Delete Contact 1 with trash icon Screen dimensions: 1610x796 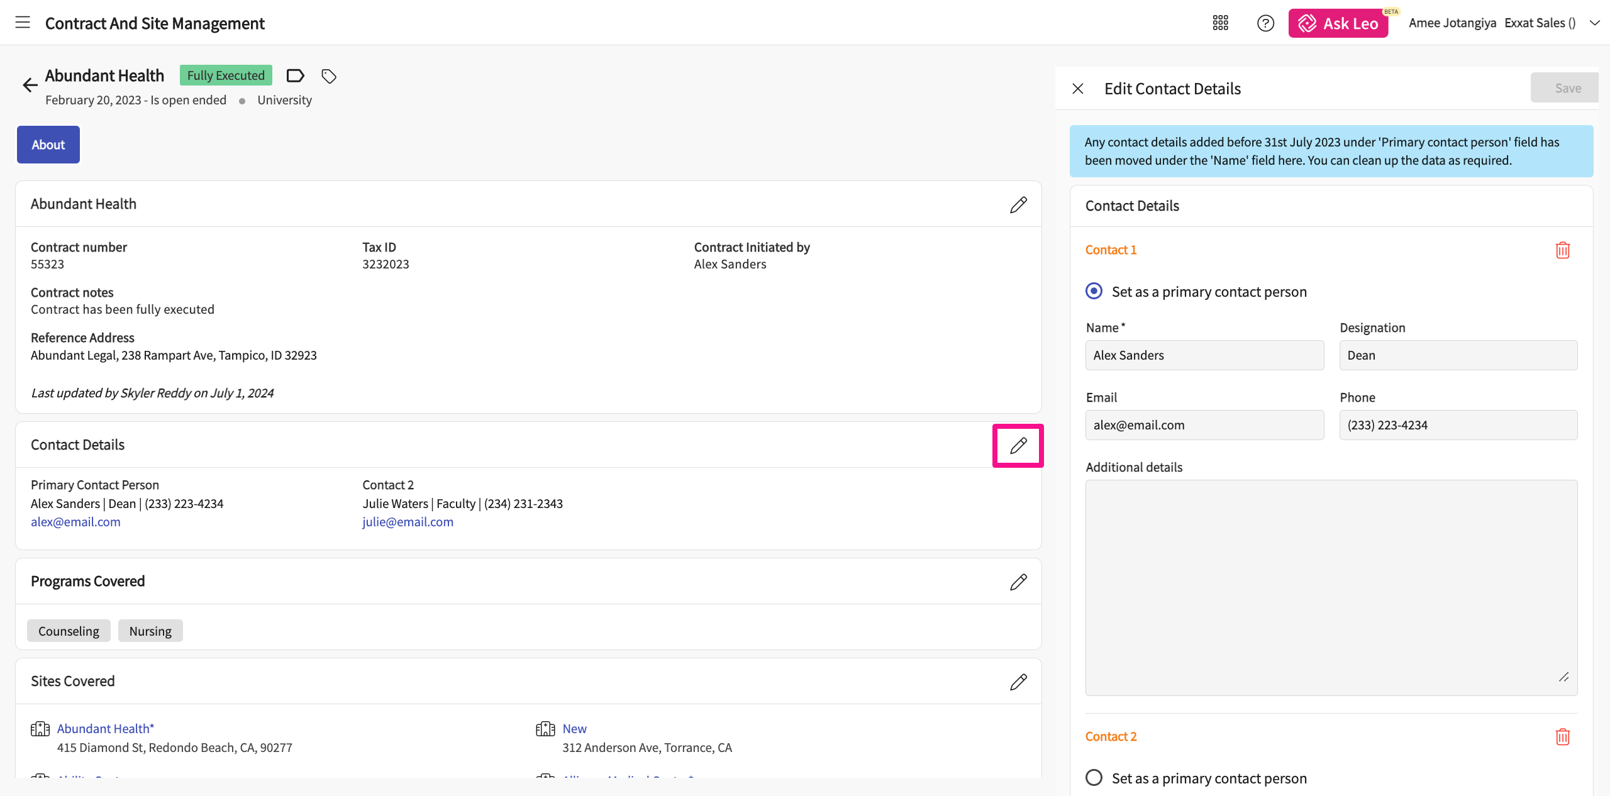pos(1562,250)
